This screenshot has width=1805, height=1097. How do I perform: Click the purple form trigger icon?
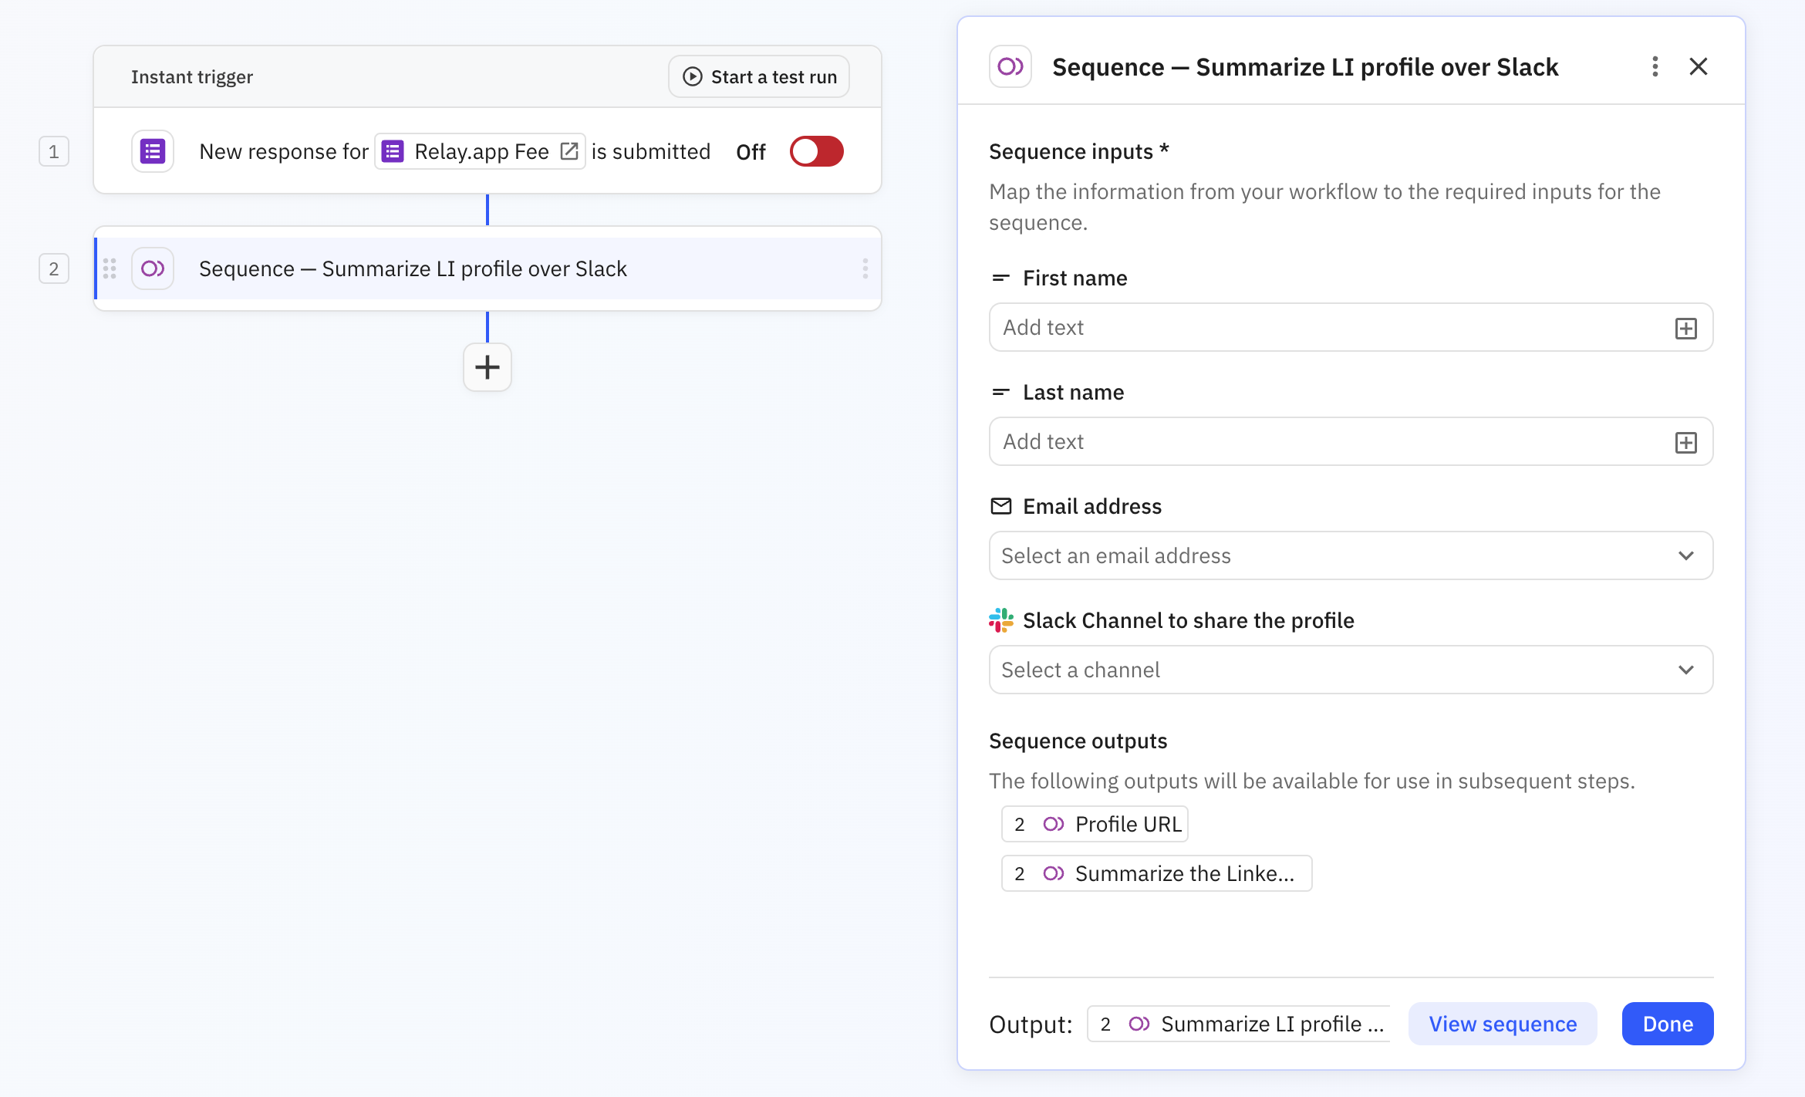point(152,151)
